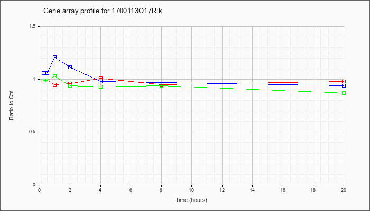The height and width of the screenshot is (211, 370).
Task: Click the x-axis tick label 10
Action: [x=191, y=190]
